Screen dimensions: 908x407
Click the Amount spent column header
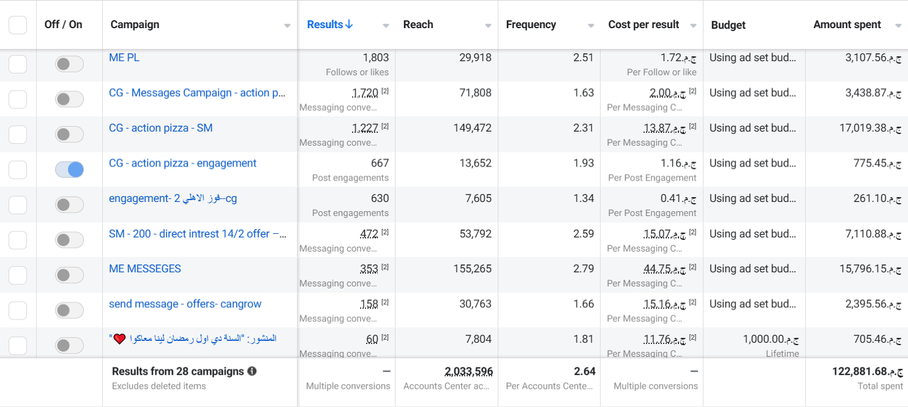(847, 24)
